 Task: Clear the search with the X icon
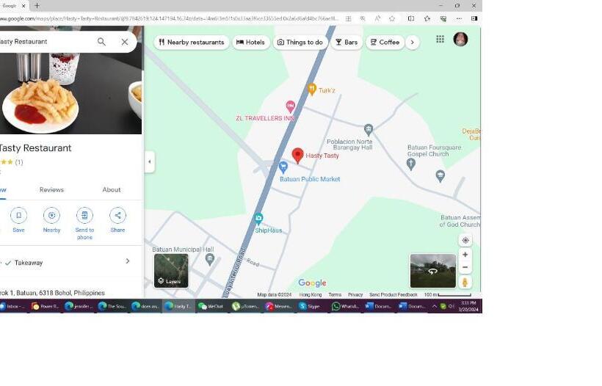tap(125, 42)
